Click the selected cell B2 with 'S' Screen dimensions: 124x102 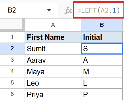(102, 49)
